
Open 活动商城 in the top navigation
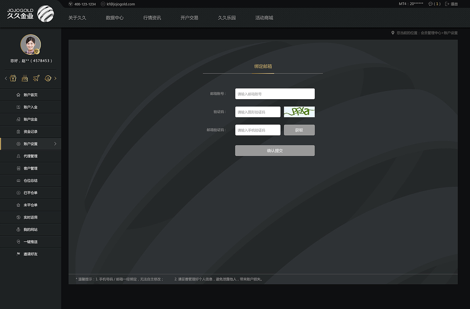click(264, 18)
